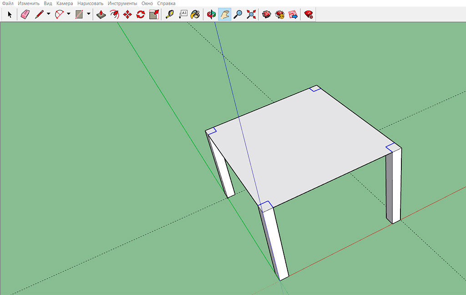Activate the Orbit camera tool
The image size is (466, 295).
coord(212,14)
